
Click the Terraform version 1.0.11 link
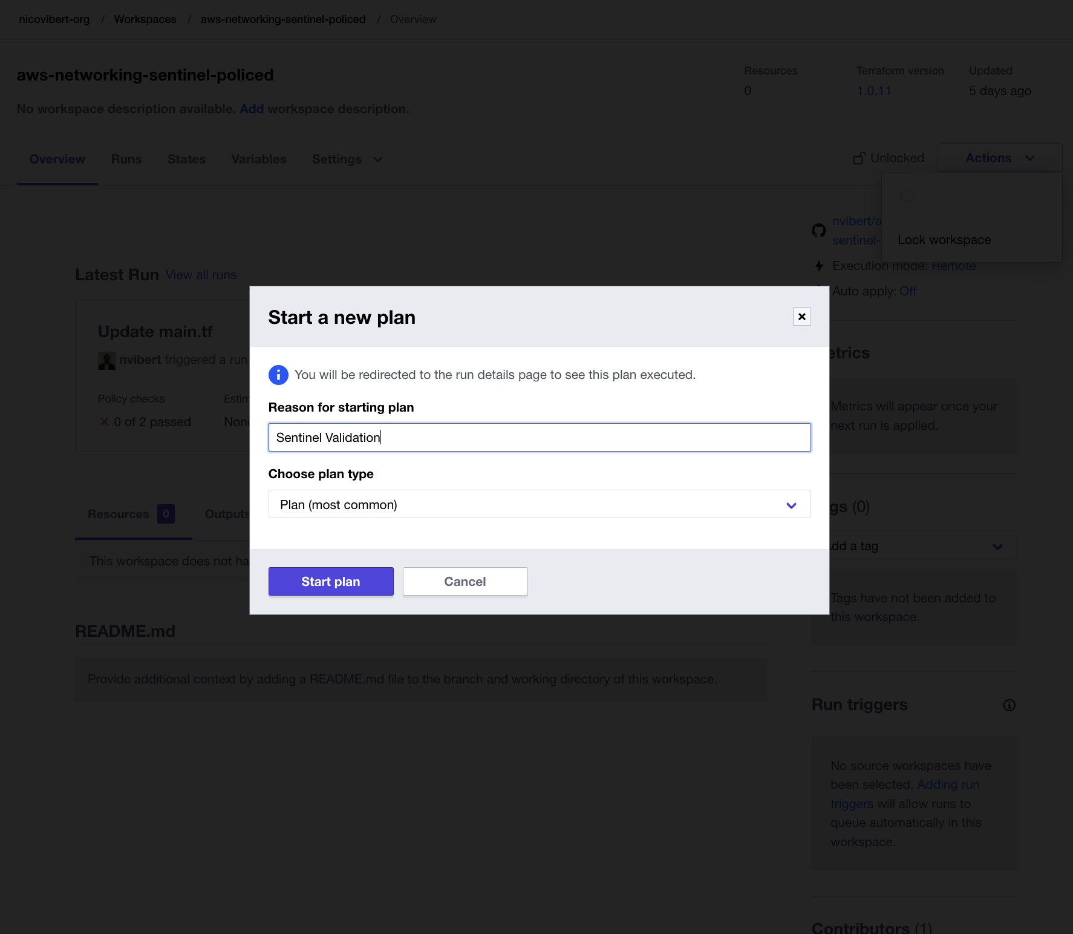pyautogui.click(x=873, y=91)
